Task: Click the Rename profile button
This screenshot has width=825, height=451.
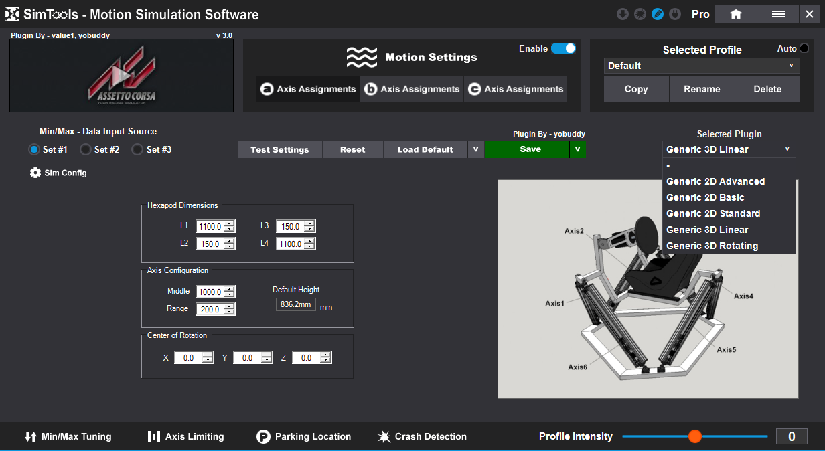Action: click(x=702, y=89)
